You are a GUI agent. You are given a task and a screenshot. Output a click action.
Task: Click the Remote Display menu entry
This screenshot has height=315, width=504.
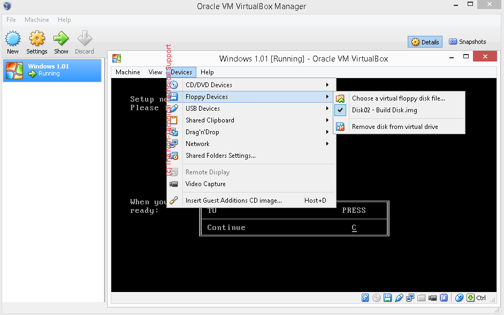[x=251, y=172]
